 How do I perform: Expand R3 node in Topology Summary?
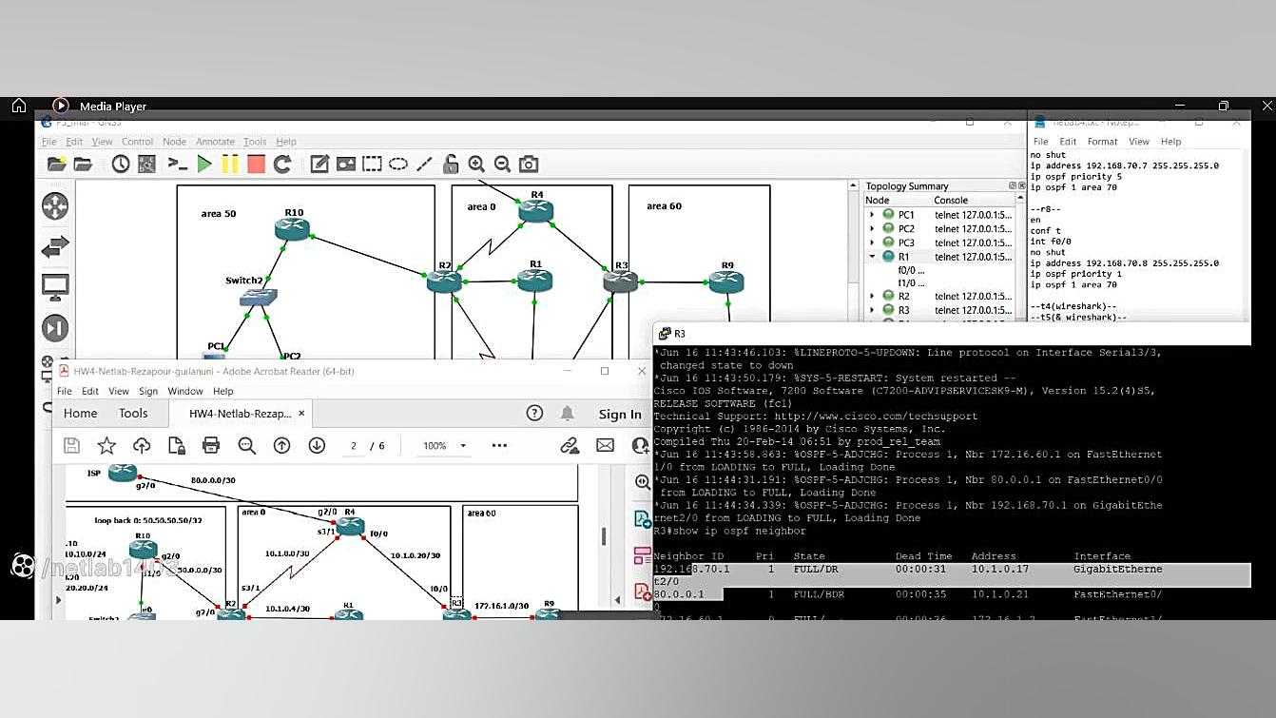pos(872,310)
